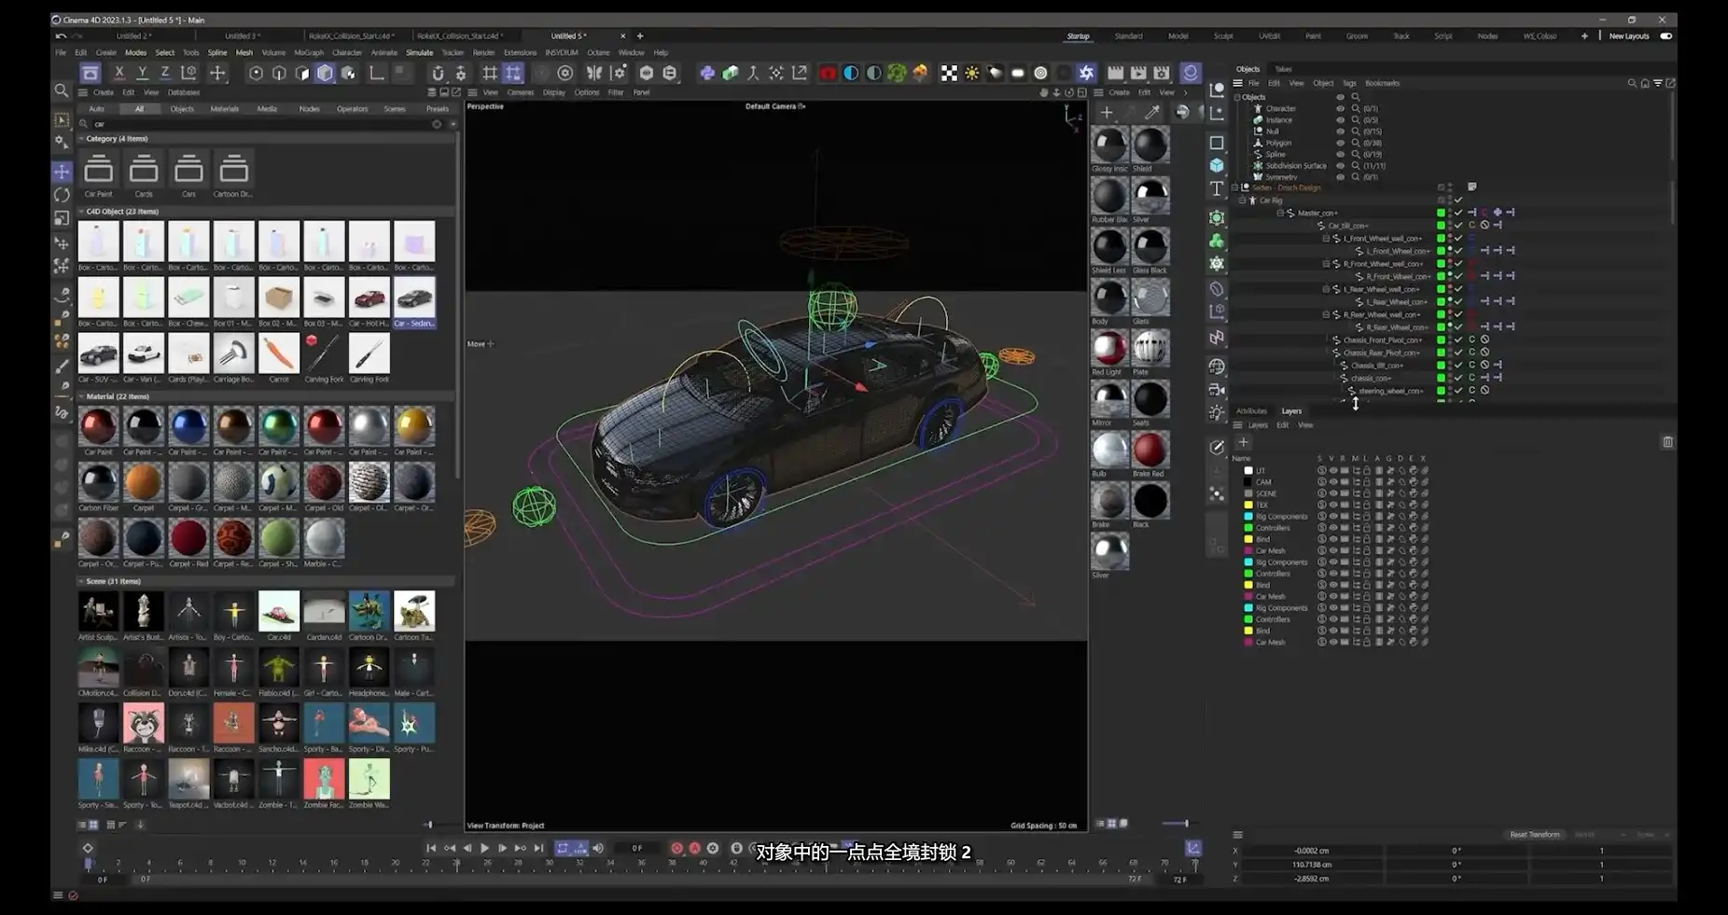Collapse the Master_con+ tree node

click(x=1280, y=213)
